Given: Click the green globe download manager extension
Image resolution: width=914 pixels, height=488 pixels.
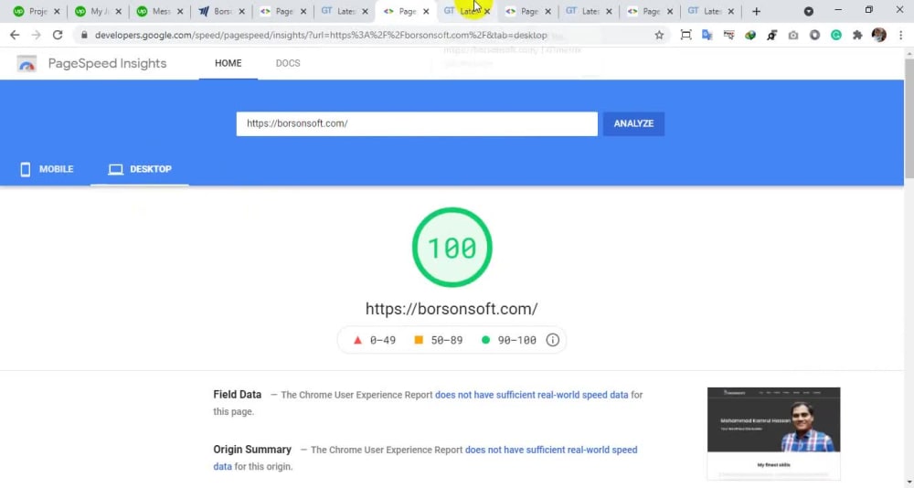Looking at the screenshot, I should coord(750,35).
